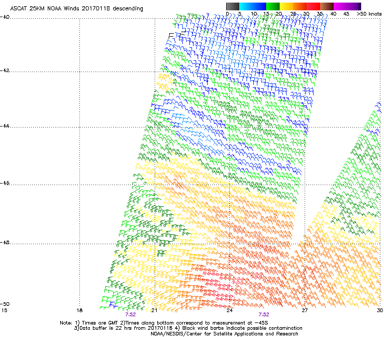The image size is (384, 337).
Task: Click the latitude label '-46'
Action: coord(5,183)
